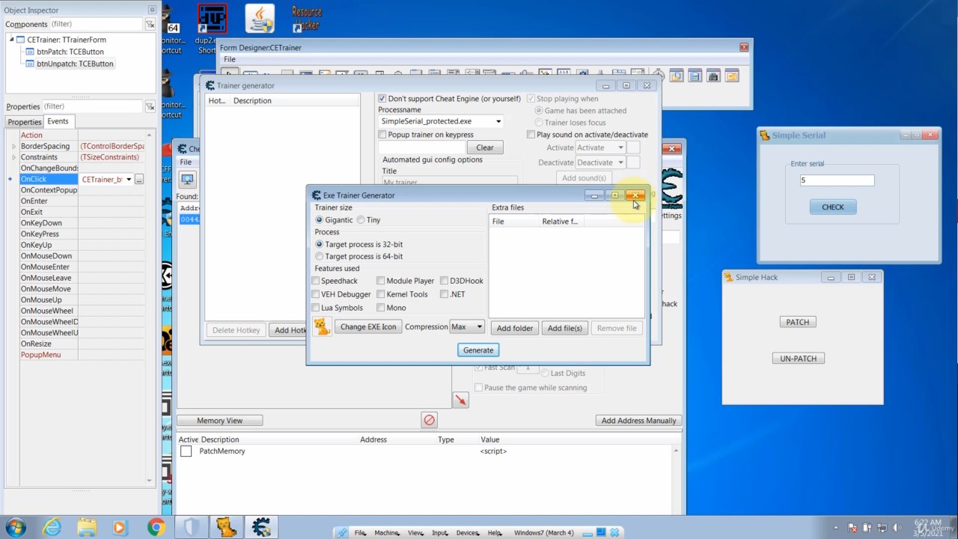This screenshot has height=539, width=958.
Task: Switch to the Properties tab
Action: [25, 122]
